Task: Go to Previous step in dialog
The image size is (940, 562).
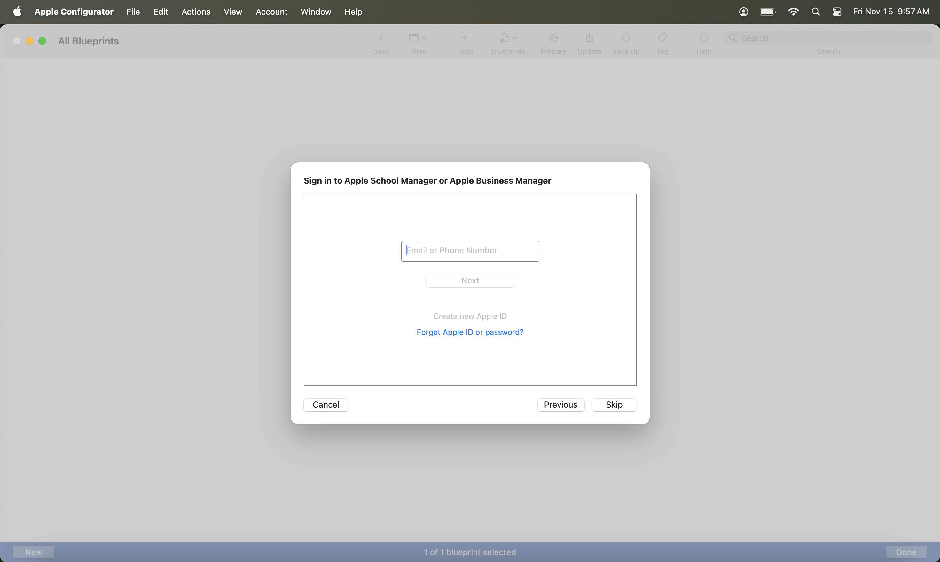Action: (x=561, y=404)
